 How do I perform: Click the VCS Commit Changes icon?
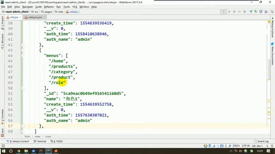256,12
